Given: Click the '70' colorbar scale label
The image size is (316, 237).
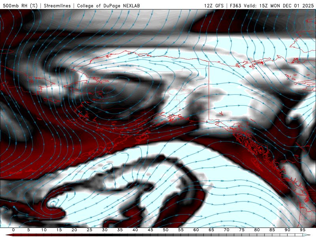Looking at the screenshot, I should click(226, 230).
